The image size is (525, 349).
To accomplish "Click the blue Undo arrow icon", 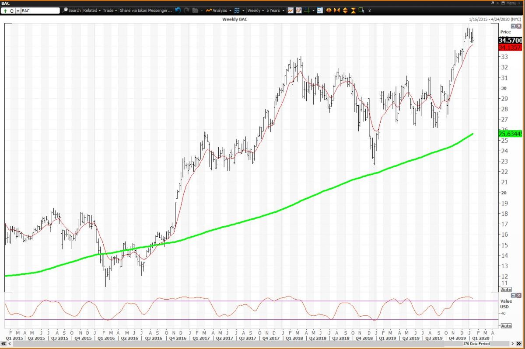I will pos(178,10).
